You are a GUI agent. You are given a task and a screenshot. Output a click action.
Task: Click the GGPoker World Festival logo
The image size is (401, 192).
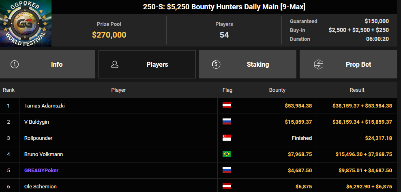coord(26,23)
